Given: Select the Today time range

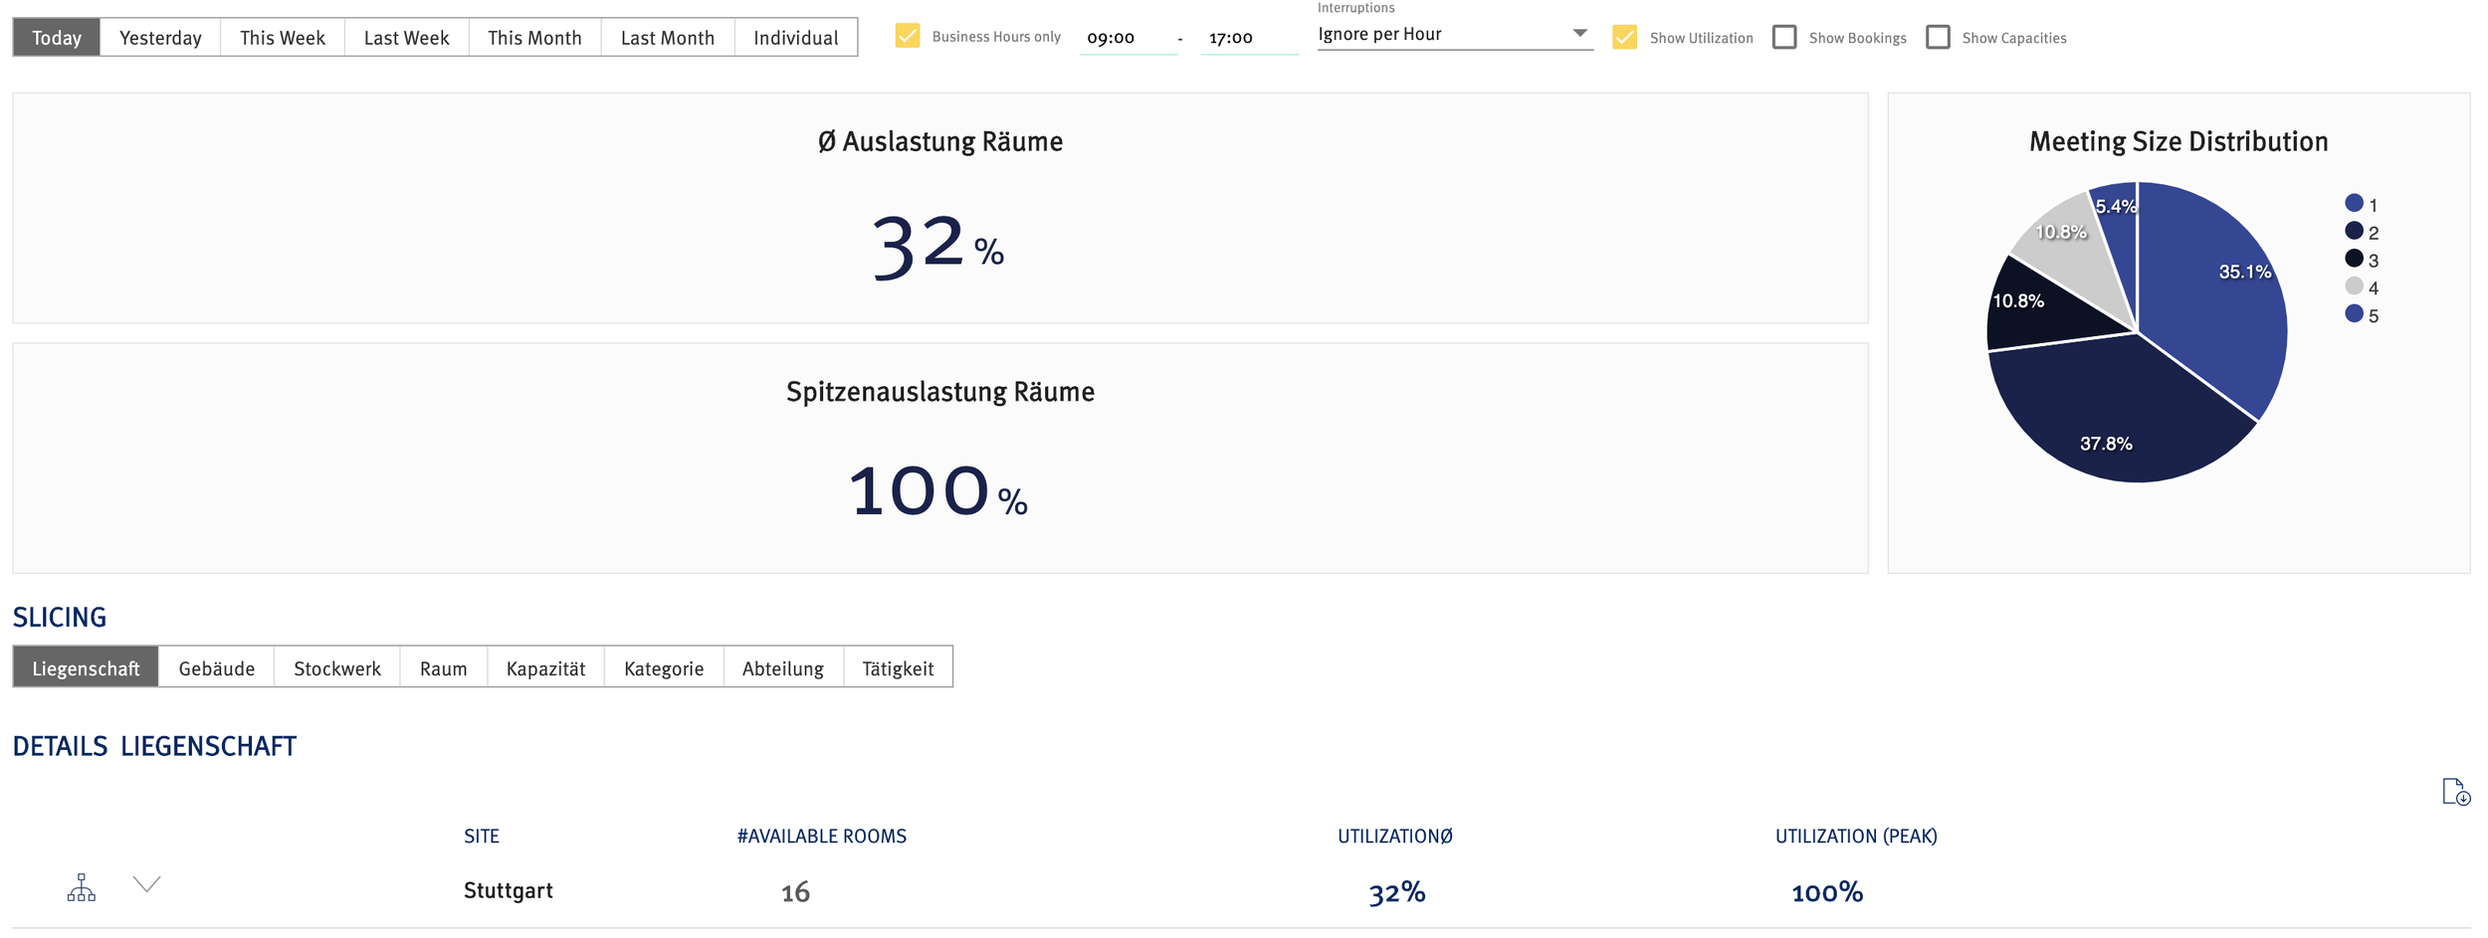Looking at the screenshot, I should pyautogui.click(x=57, y=38).
